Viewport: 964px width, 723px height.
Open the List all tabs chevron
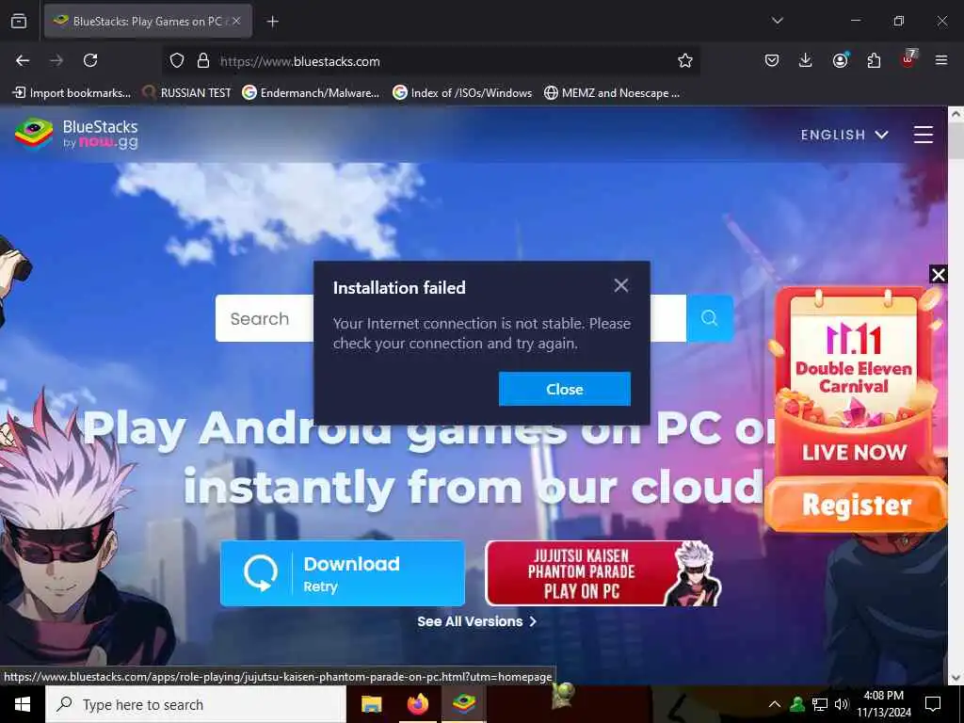[x=777, y=21]
